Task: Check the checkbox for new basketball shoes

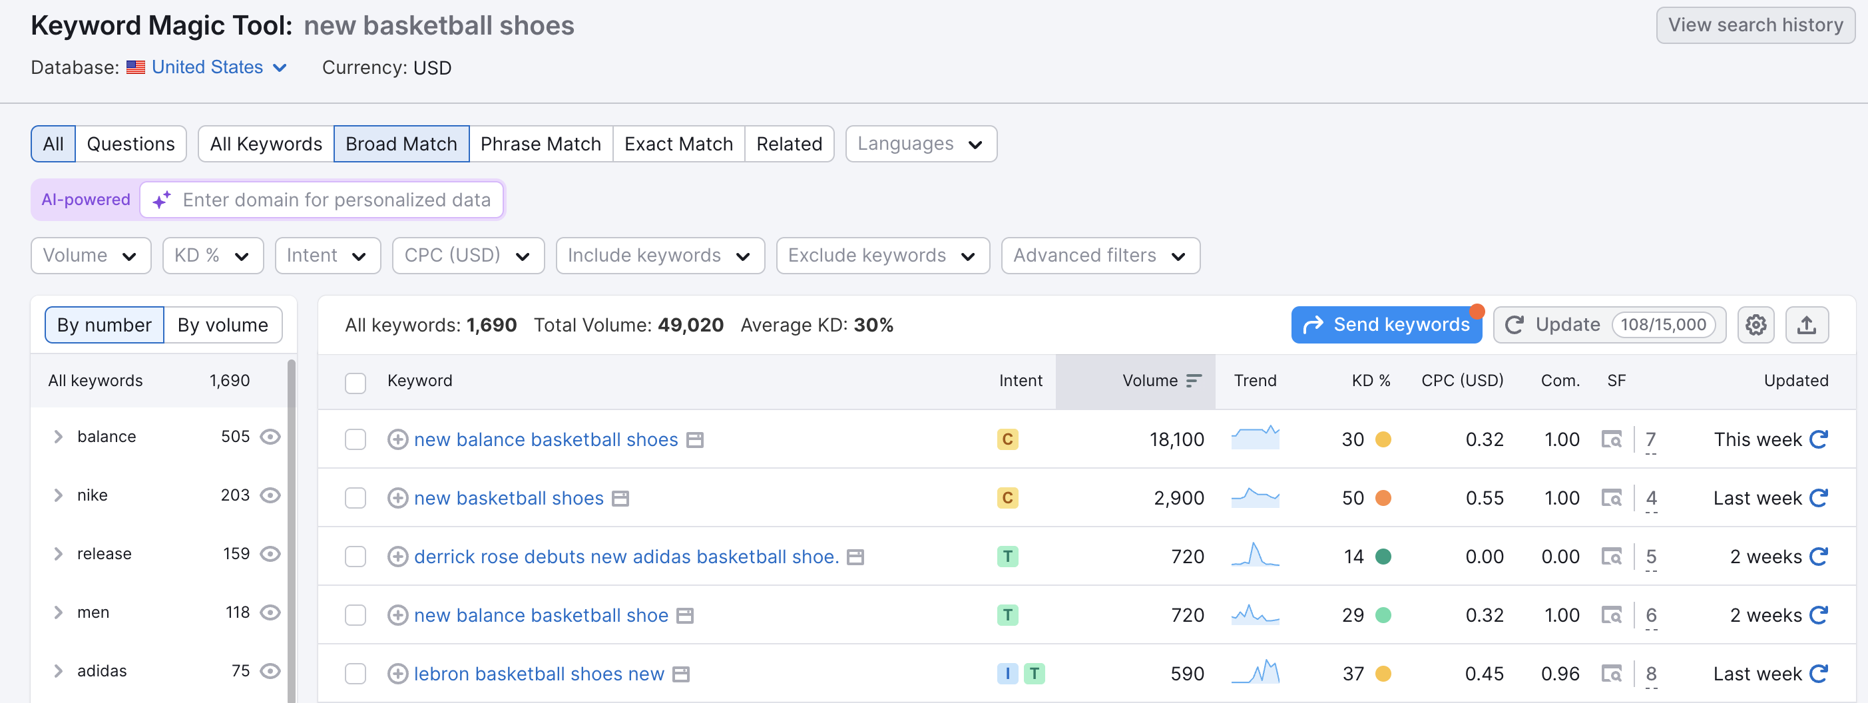Action: tap(355, 498)
